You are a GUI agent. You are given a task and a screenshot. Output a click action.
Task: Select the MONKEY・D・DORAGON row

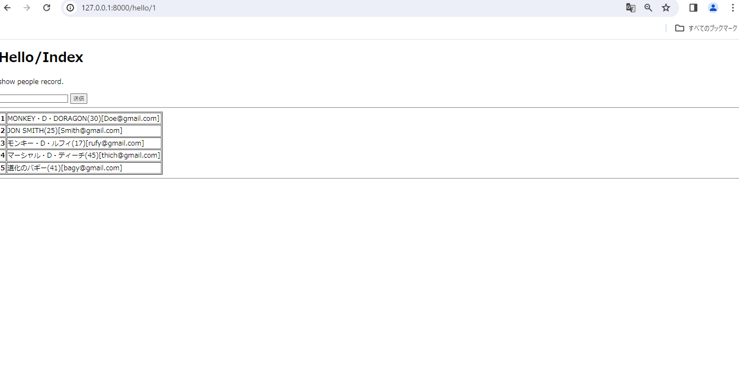pos(83,119)
